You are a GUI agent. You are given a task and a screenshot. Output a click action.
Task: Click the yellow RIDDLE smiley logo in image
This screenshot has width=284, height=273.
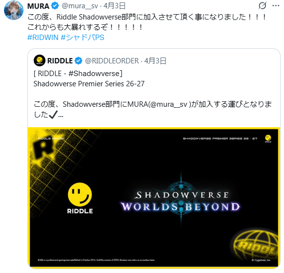80,198
